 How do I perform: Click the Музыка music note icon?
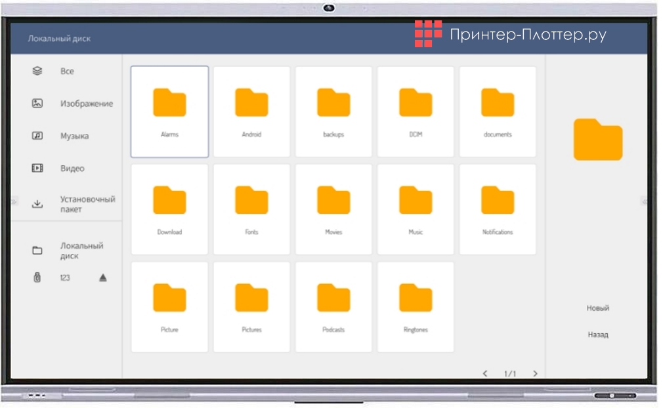coord(37,136)
